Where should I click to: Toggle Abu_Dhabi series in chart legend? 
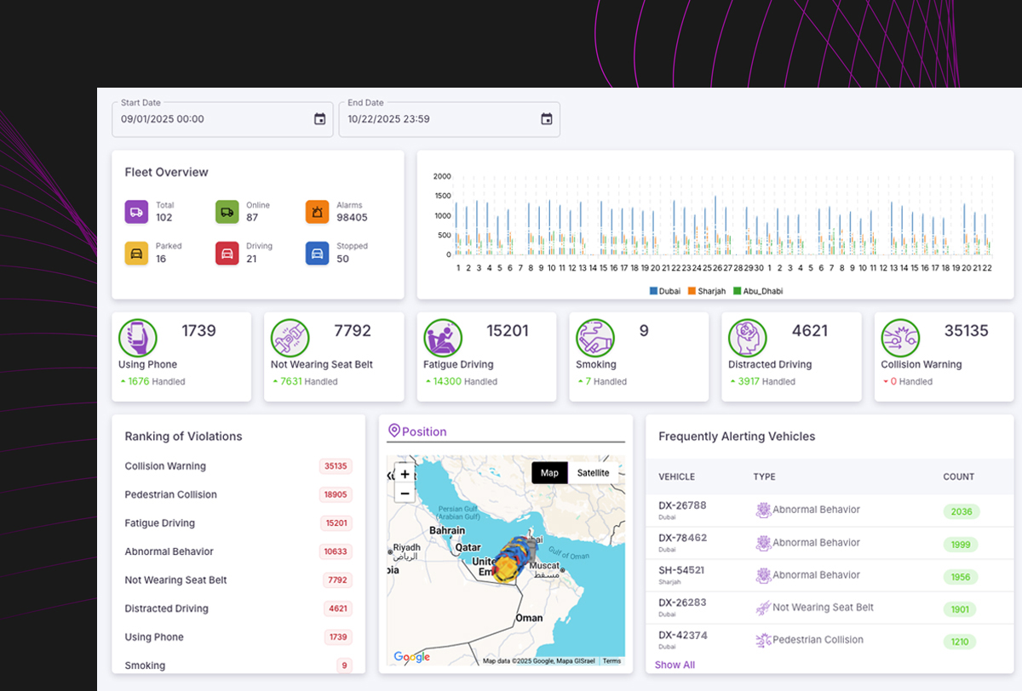[757, 291]
